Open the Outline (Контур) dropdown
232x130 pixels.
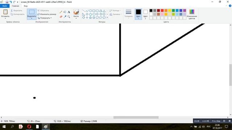coord(115,10)
